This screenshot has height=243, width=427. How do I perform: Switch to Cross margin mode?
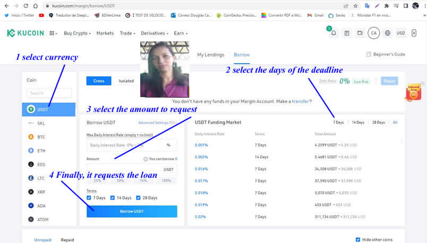(x=99, y=81)
